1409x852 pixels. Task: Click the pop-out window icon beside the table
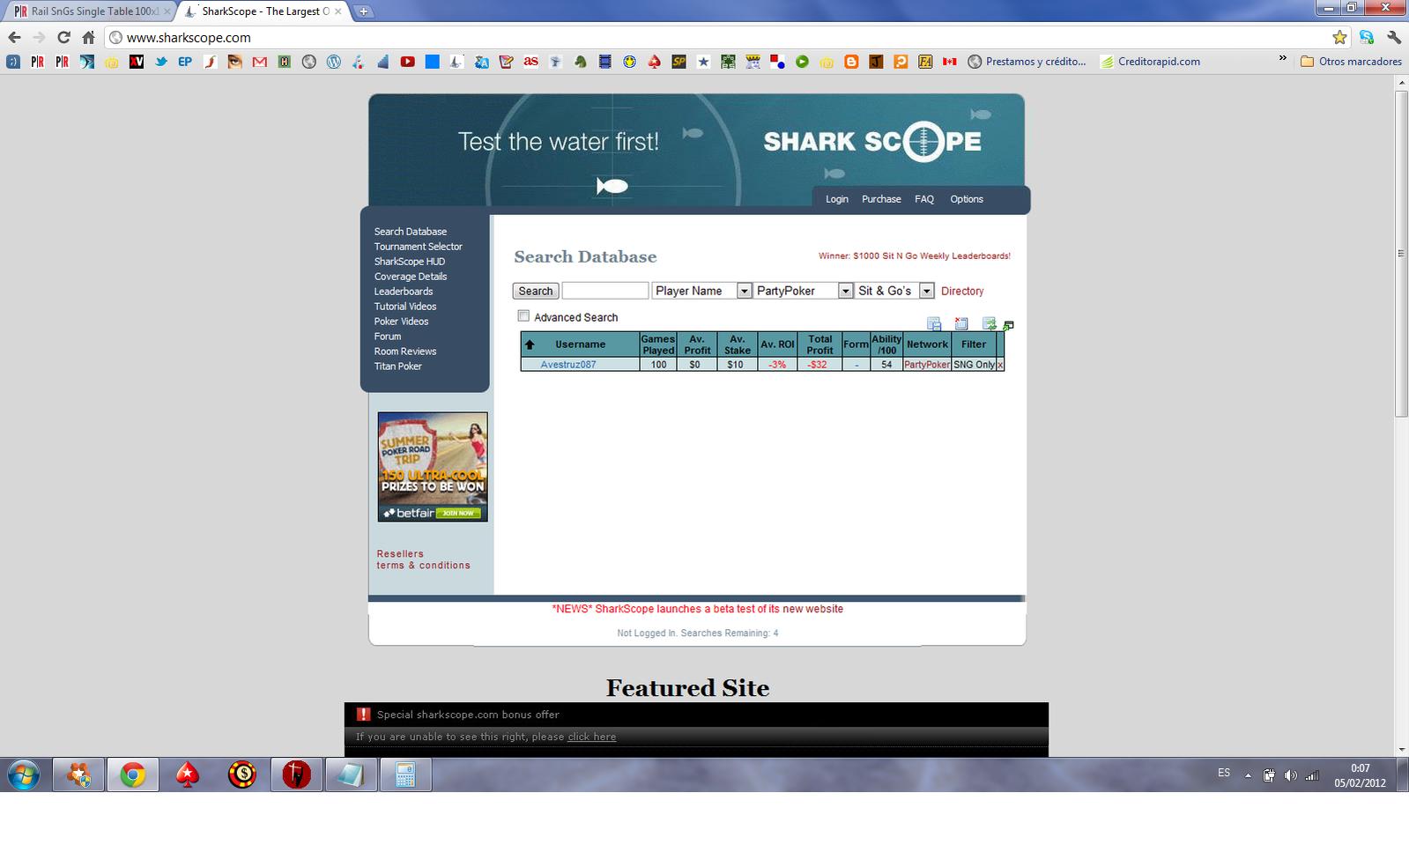coord(1008,326)
